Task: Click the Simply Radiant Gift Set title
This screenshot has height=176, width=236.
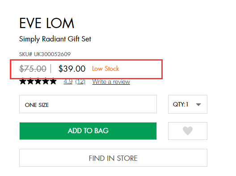Action: (55, 39)
